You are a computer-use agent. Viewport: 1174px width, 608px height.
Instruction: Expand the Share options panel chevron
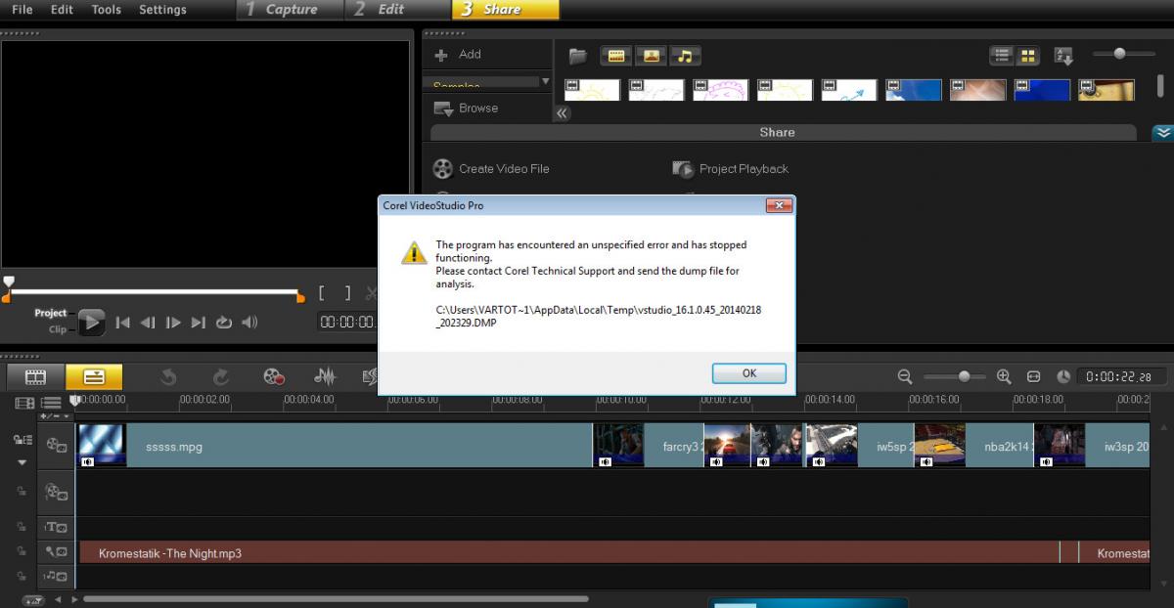click(x=1162, y=132)
